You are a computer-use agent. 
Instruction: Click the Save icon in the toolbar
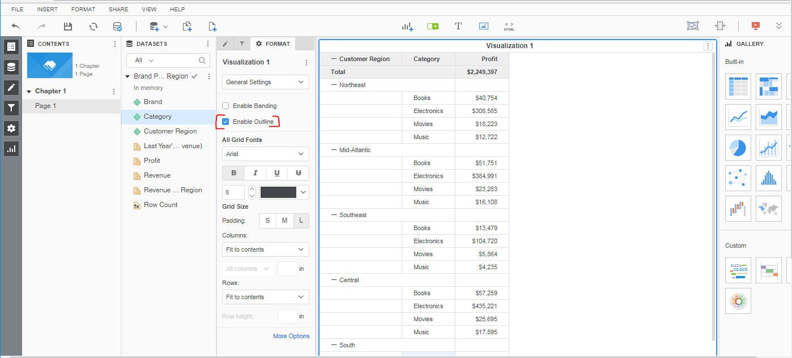(x=67, y=25)
